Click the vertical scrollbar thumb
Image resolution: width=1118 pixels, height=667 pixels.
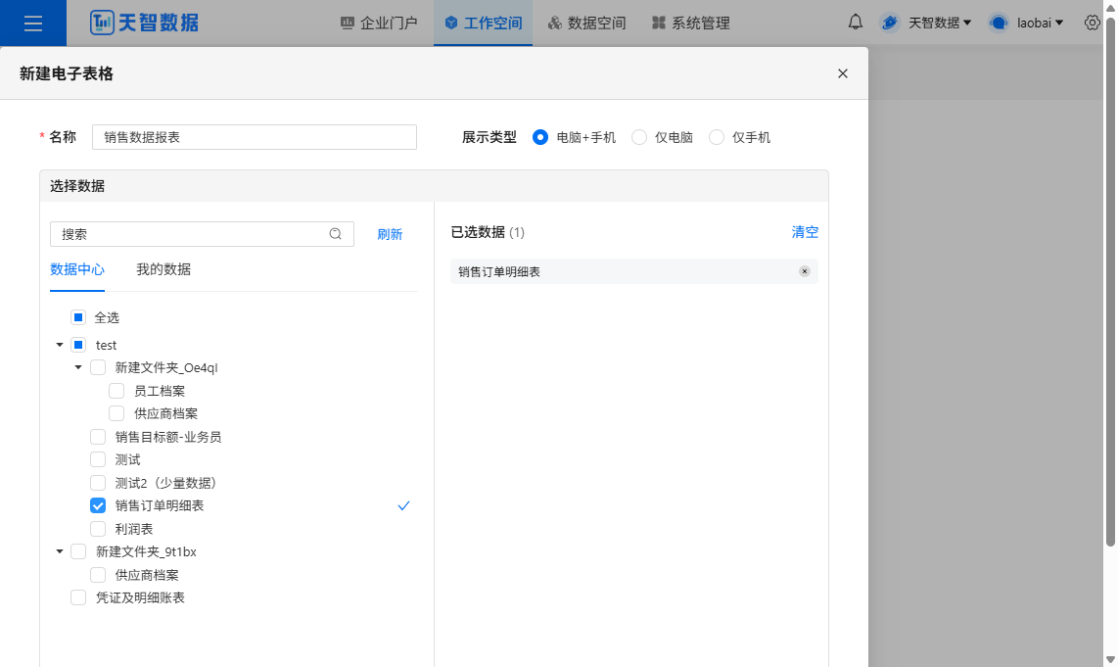point(1110,282)
